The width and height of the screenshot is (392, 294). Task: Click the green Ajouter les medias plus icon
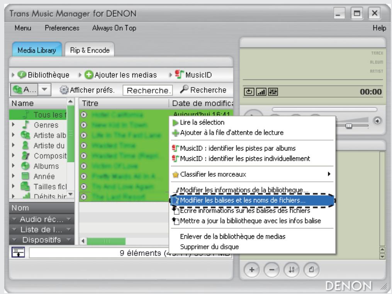[x=89, y=75]
